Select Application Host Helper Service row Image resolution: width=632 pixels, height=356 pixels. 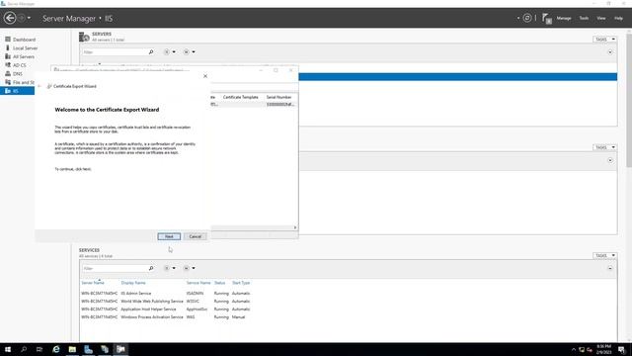point(166,310)
